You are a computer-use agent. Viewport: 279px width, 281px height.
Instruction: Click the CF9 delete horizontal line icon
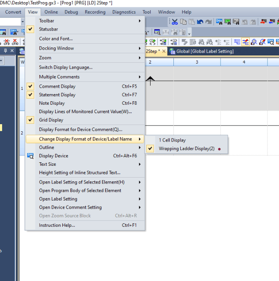click(7, 42)
